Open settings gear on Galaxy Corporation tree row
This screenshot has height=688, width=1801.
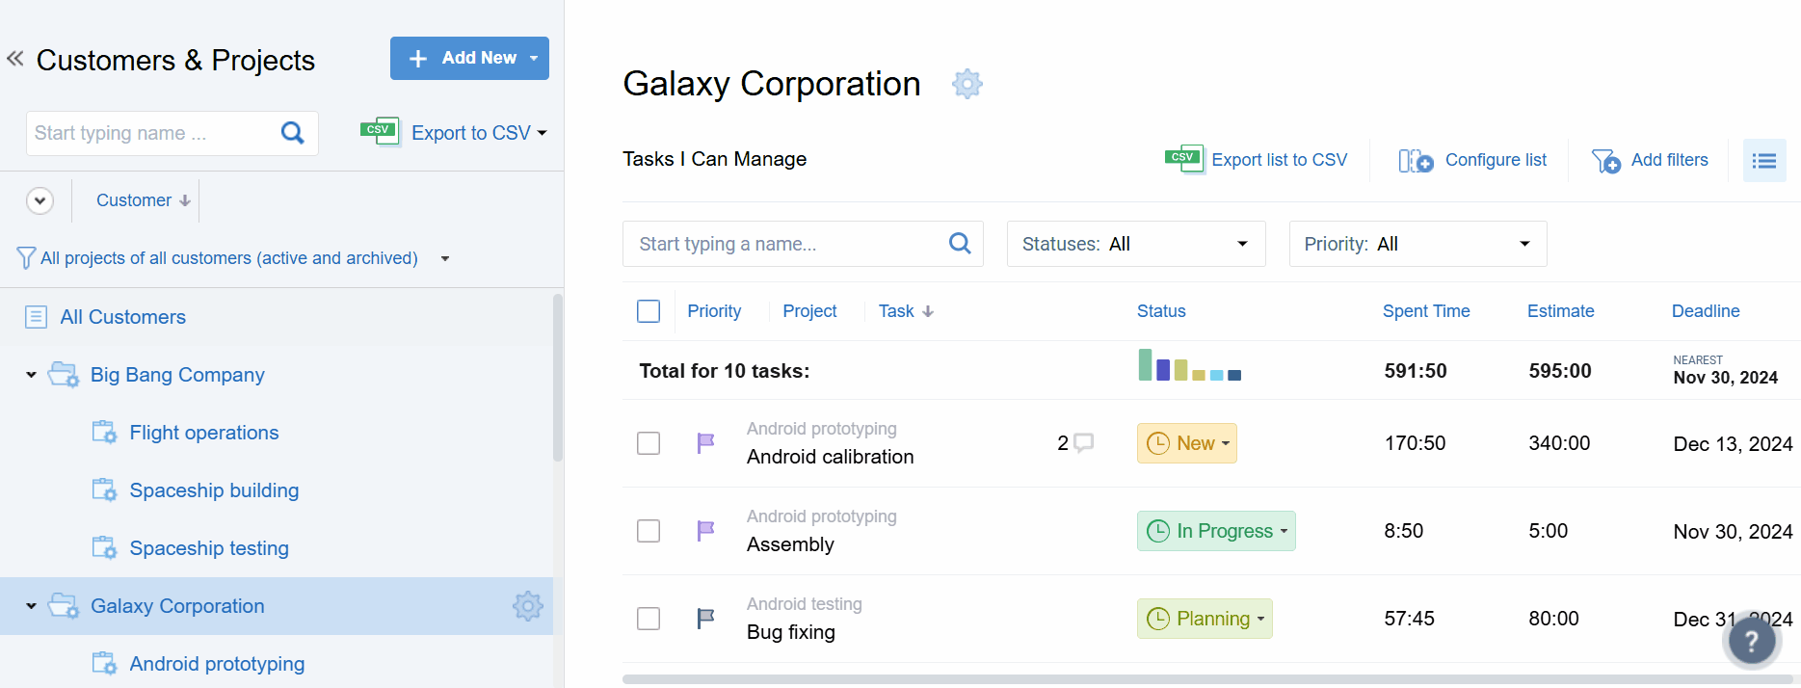click(x=528, y=606)
